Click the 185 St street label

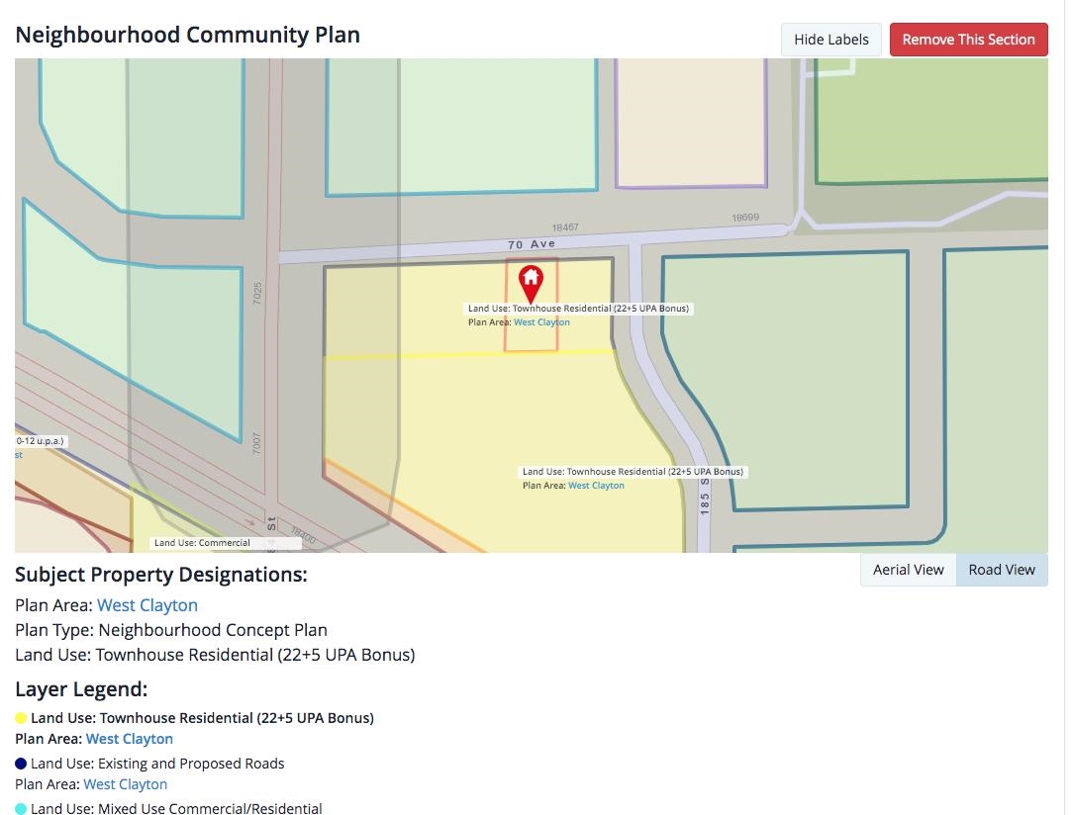pyautogui.click(x=705, y=497)
